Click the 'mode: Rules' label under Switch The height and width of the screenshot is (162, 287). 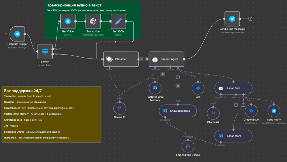(45, 65)
